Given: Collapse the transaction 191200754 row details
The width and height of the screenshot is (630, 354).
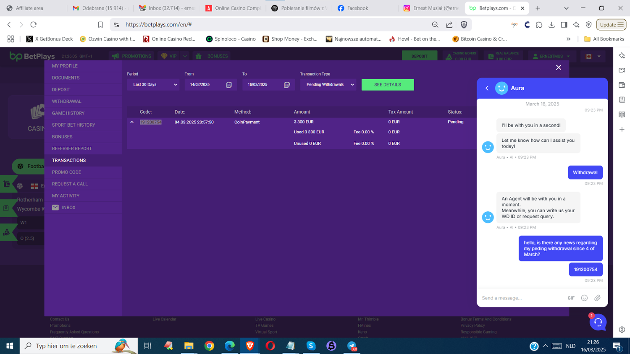Looking at the screenshot, I should click(x=132, y=122).
